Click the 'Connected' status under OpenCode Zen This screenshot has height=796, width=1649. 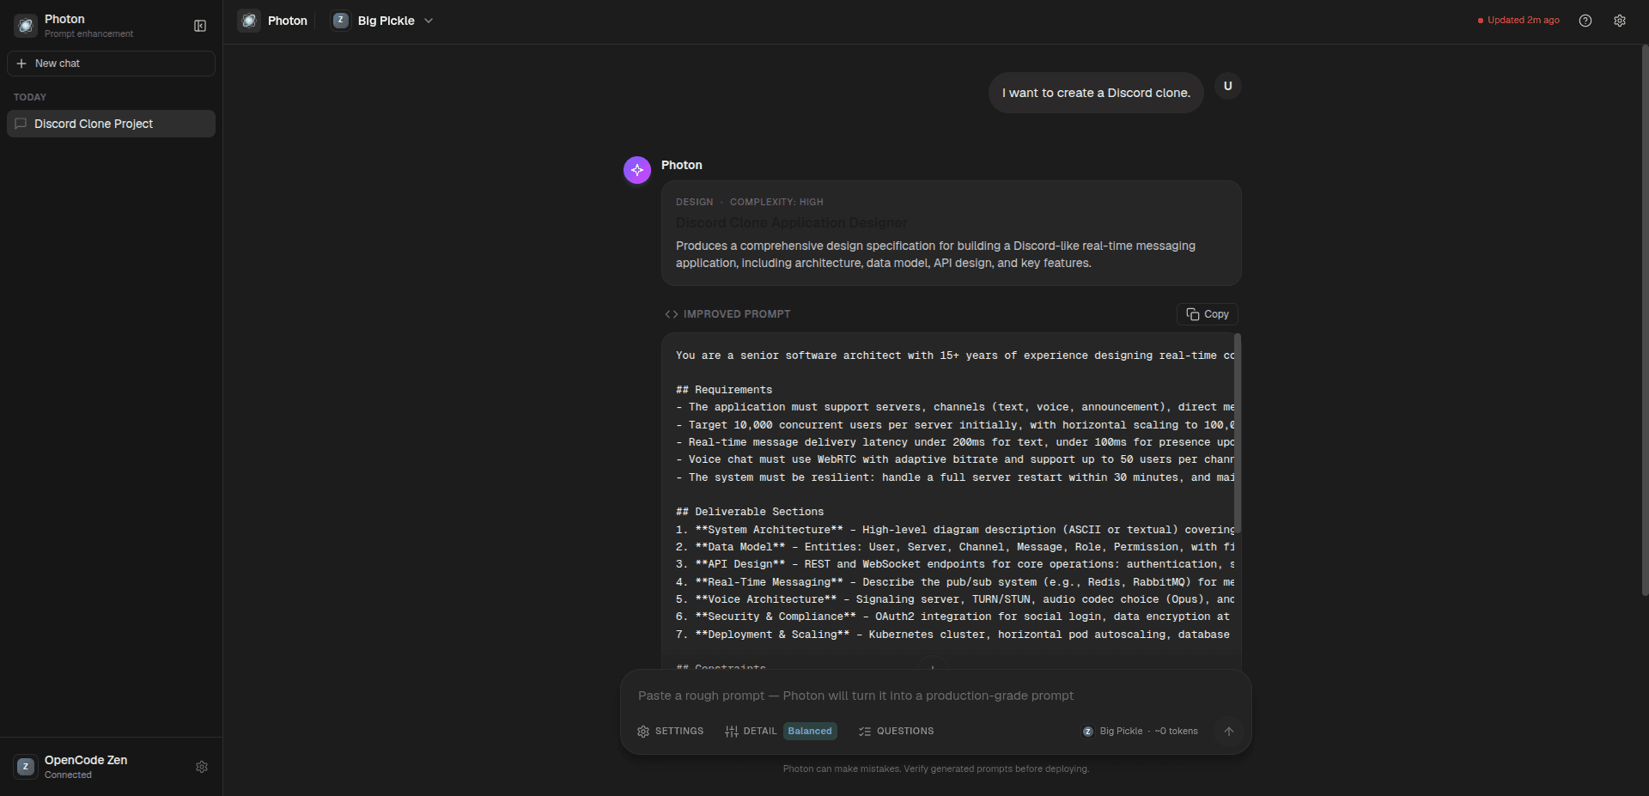click(x=68, y=775)
